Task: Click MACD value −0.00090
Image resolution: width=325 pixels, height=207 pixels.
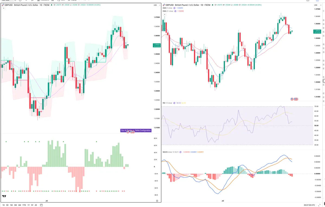Action: point(186,152)
